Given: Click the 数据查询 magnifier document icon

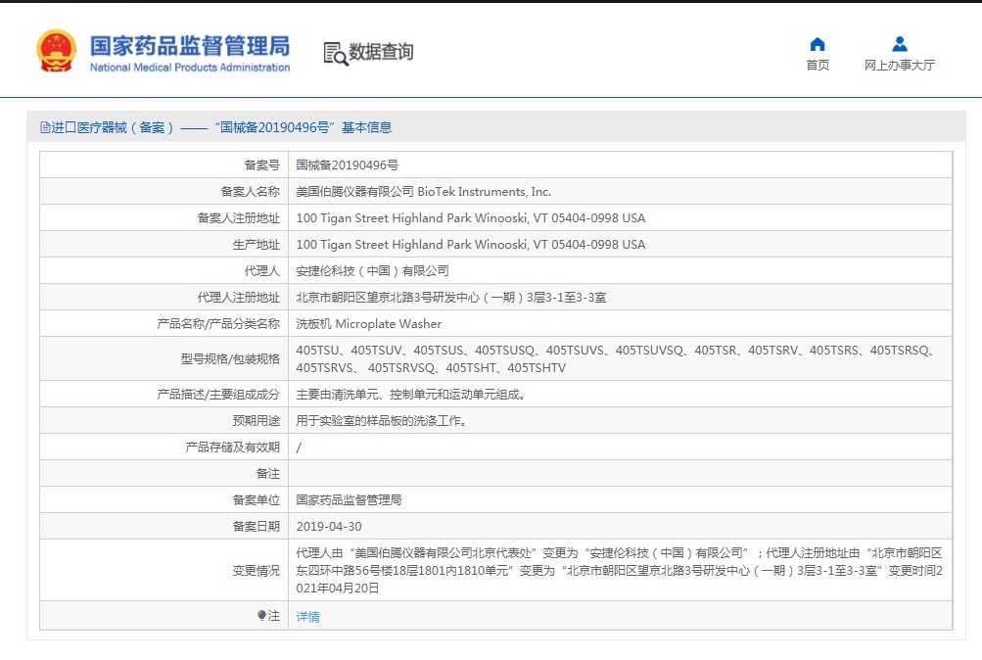Looking at the screenshot, I should tap(335, 54).
